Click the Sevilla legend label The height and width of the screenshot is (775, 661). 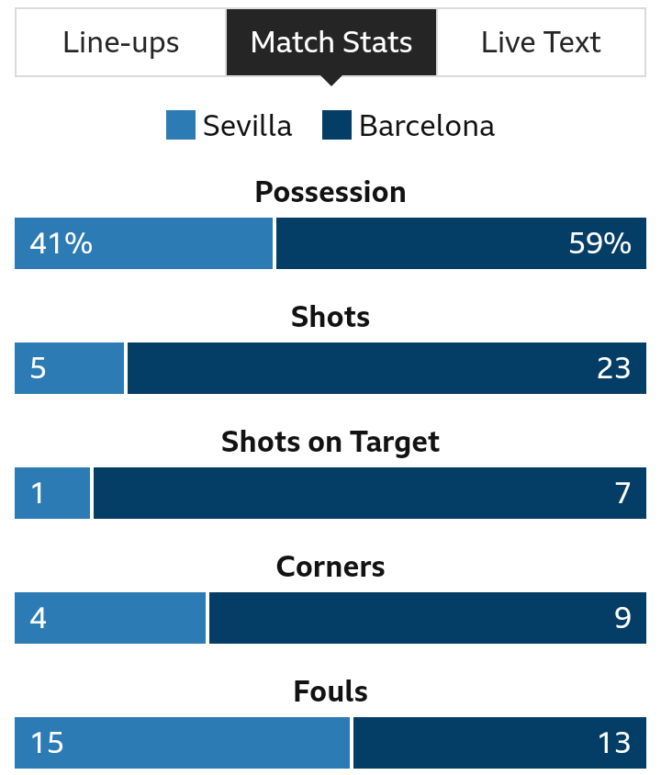pos(248,126)
